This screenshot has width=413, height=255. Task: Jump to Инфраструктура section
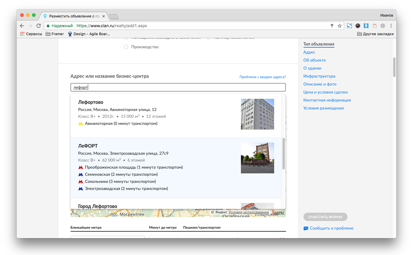coord(319,76)
